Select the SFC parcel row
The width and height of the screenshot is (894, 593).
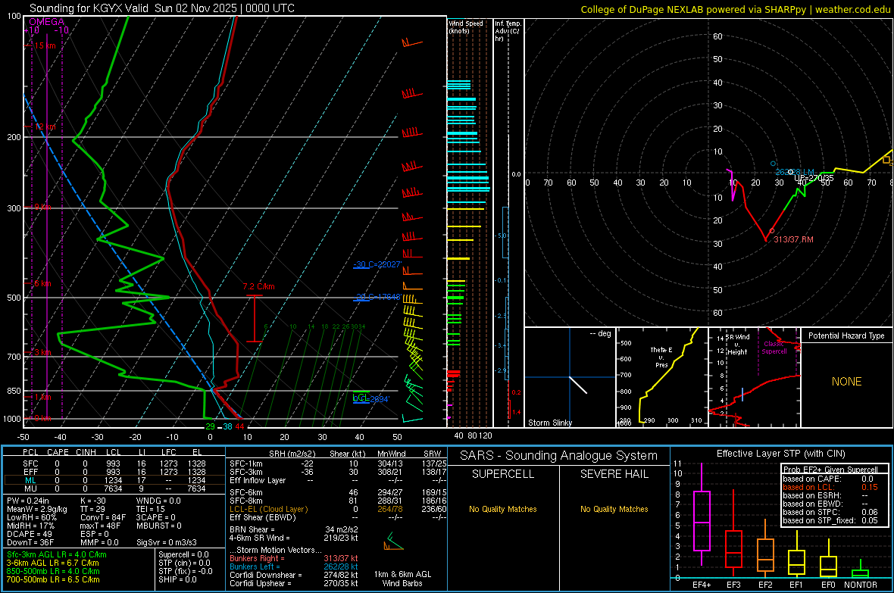(114, 463)
